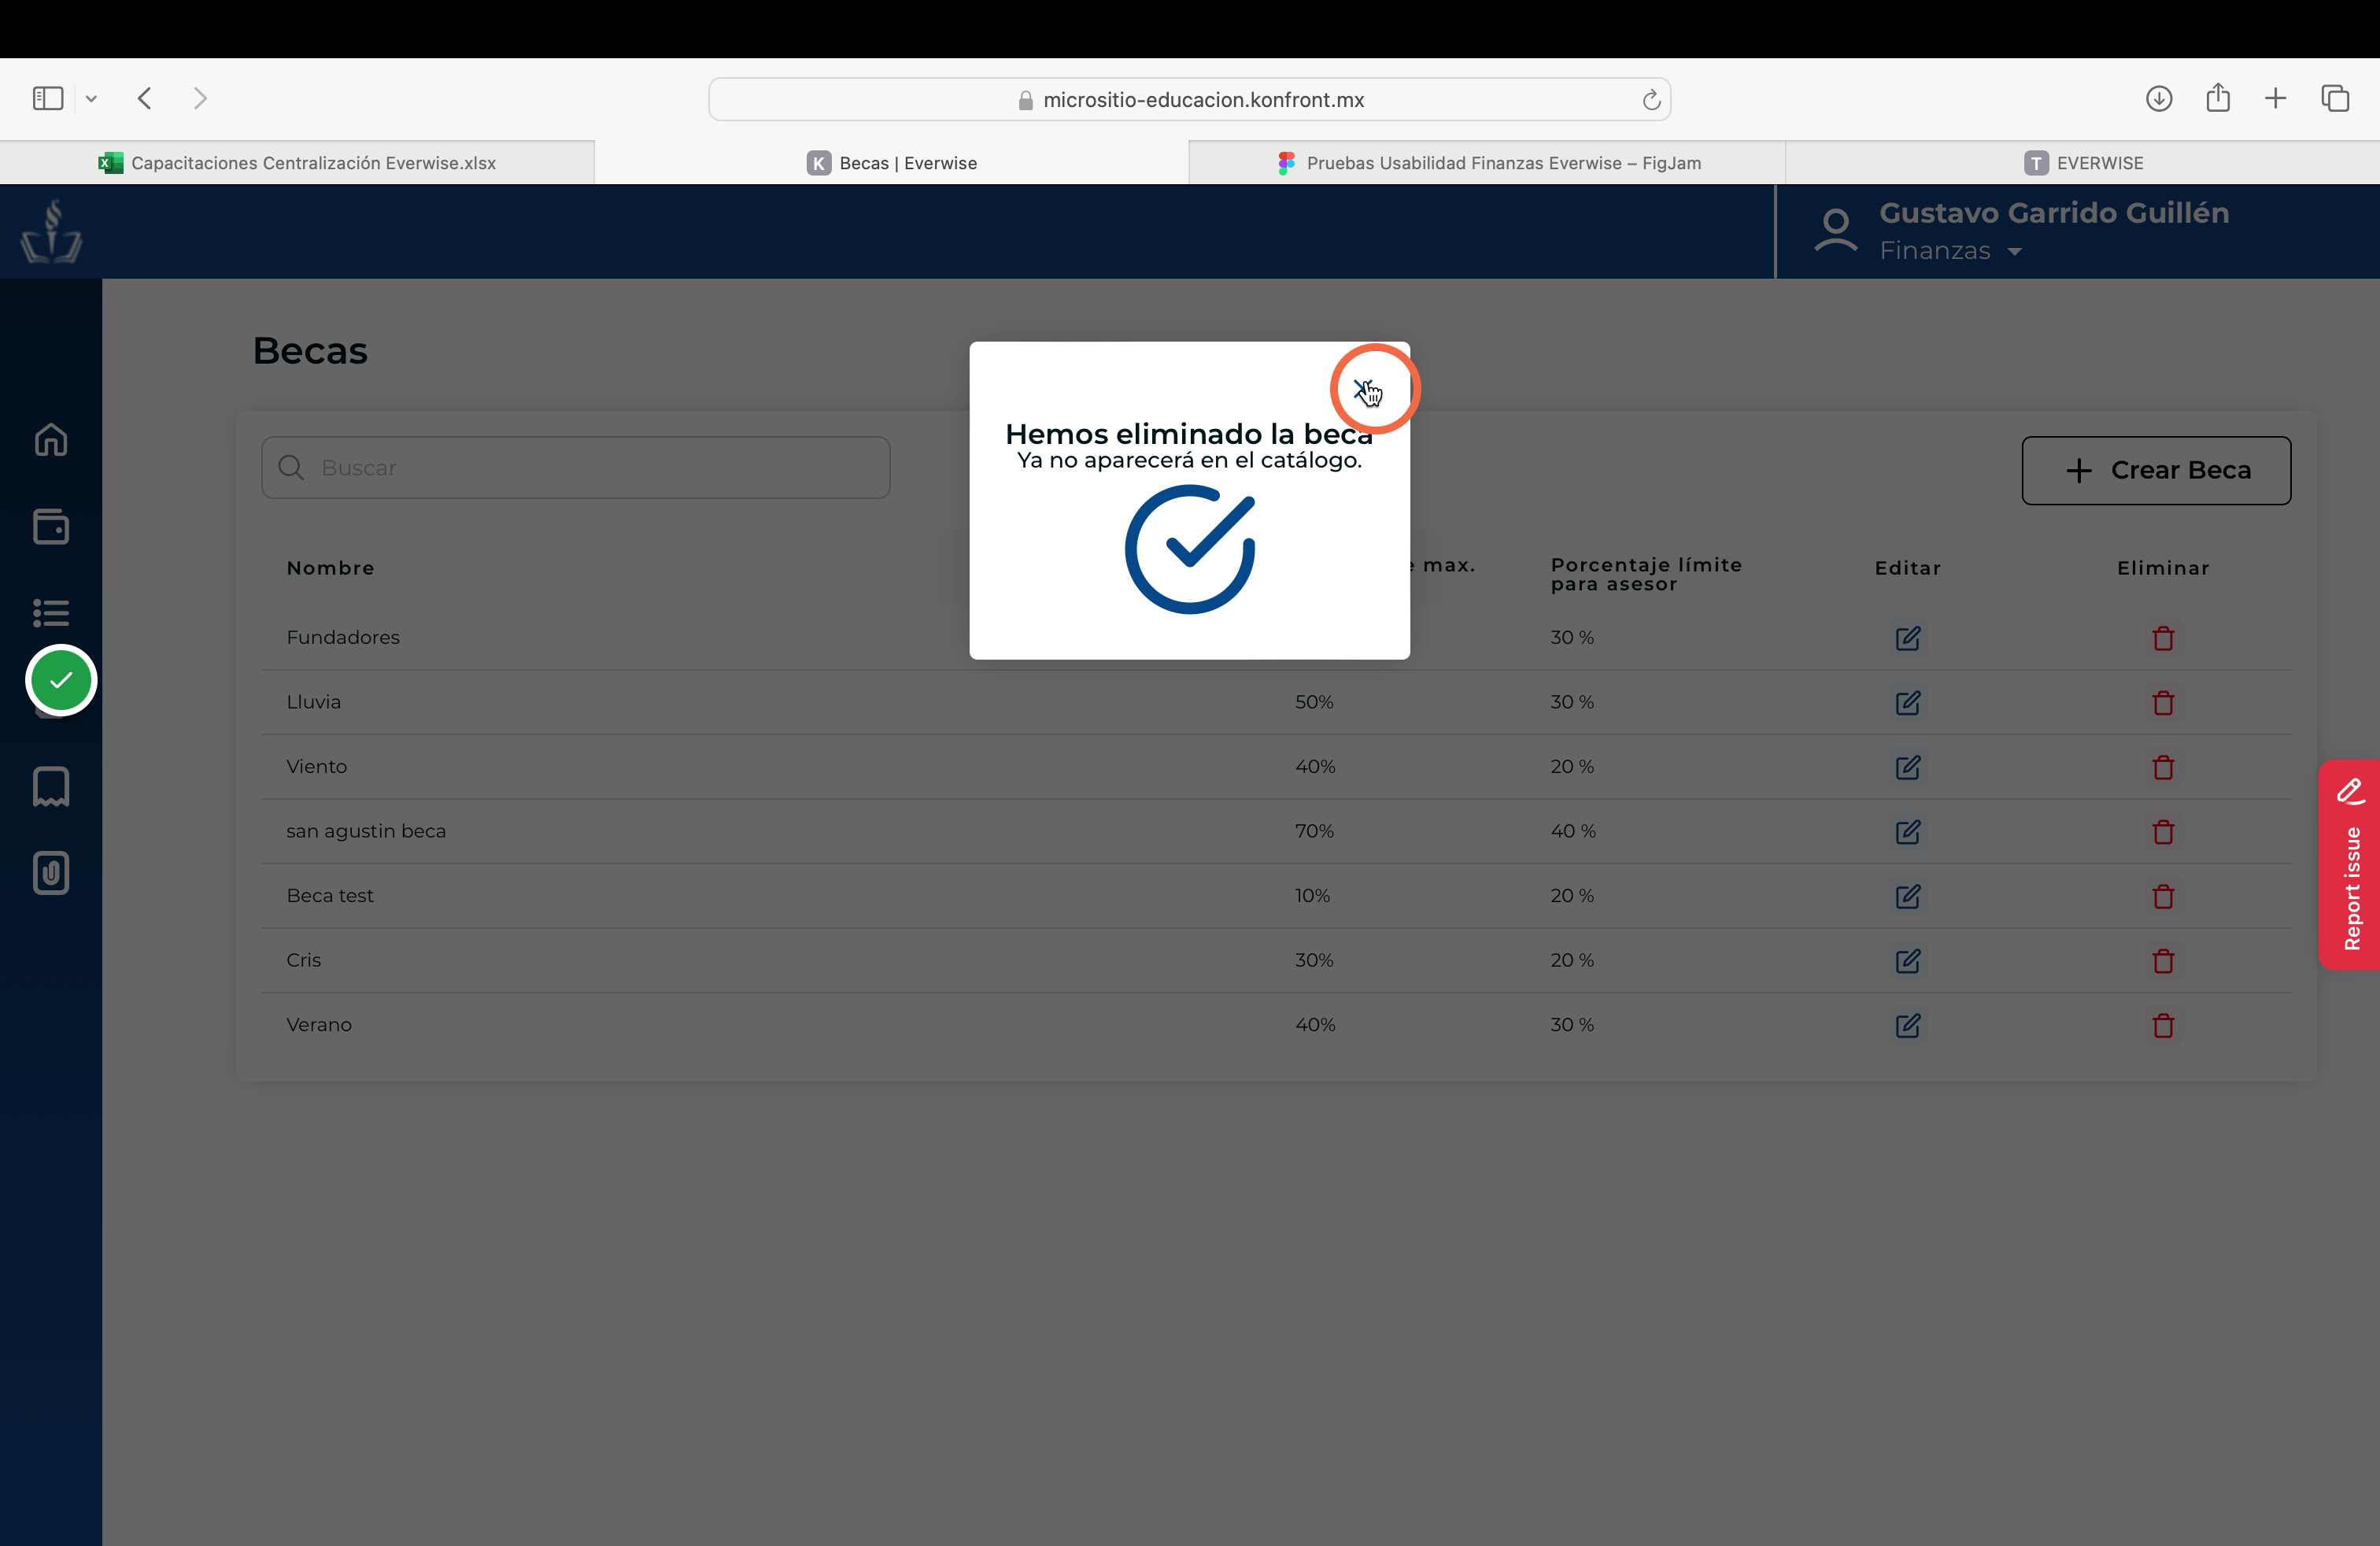Open the user profile icon
This screenshot has width=2380, height=1546.
pos(1836,231)
